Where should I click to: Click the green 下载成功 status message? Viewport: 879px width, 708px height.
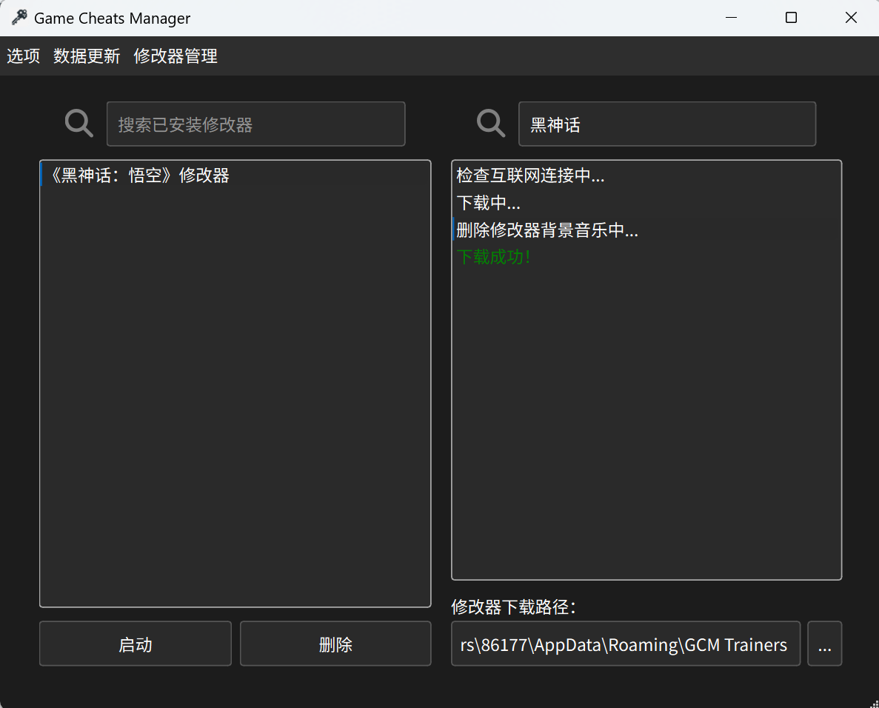(x=494, y=256)
